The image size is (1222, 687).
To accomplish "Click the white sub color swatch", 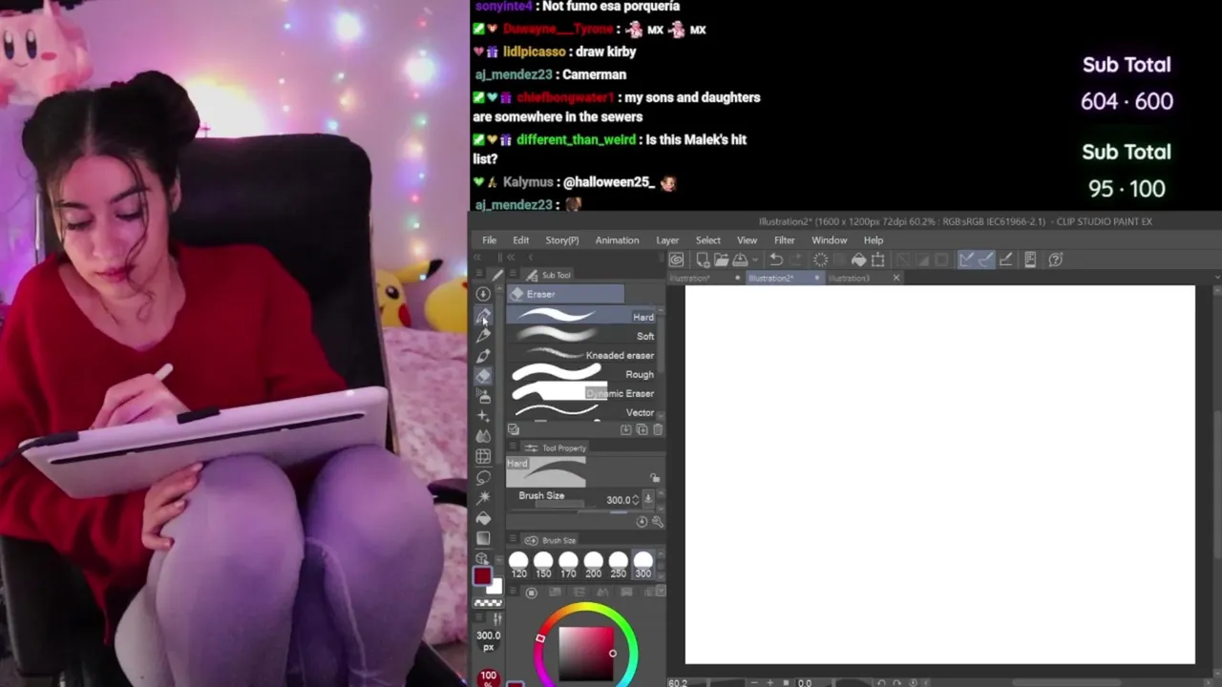I will pyautogui.click(x=495, y=586).
